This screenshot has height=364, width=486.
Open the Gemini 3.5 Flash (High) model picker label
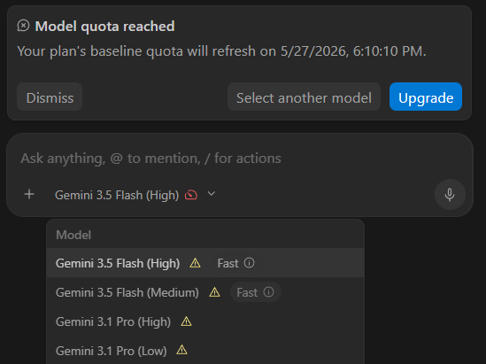117,195
